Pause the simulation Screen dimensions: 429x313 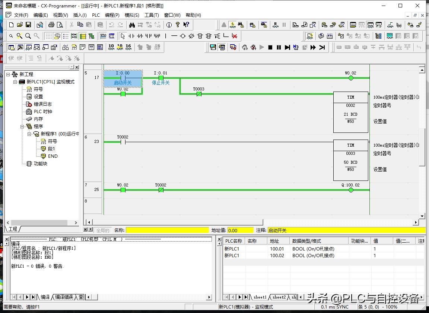coord(279,47)
